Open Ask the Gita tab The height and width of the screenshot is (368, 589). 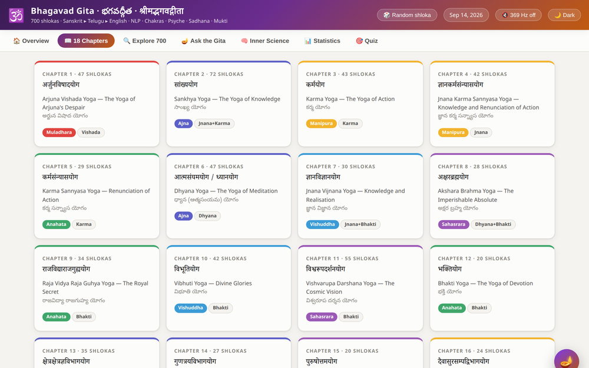[x=203, y=41]
